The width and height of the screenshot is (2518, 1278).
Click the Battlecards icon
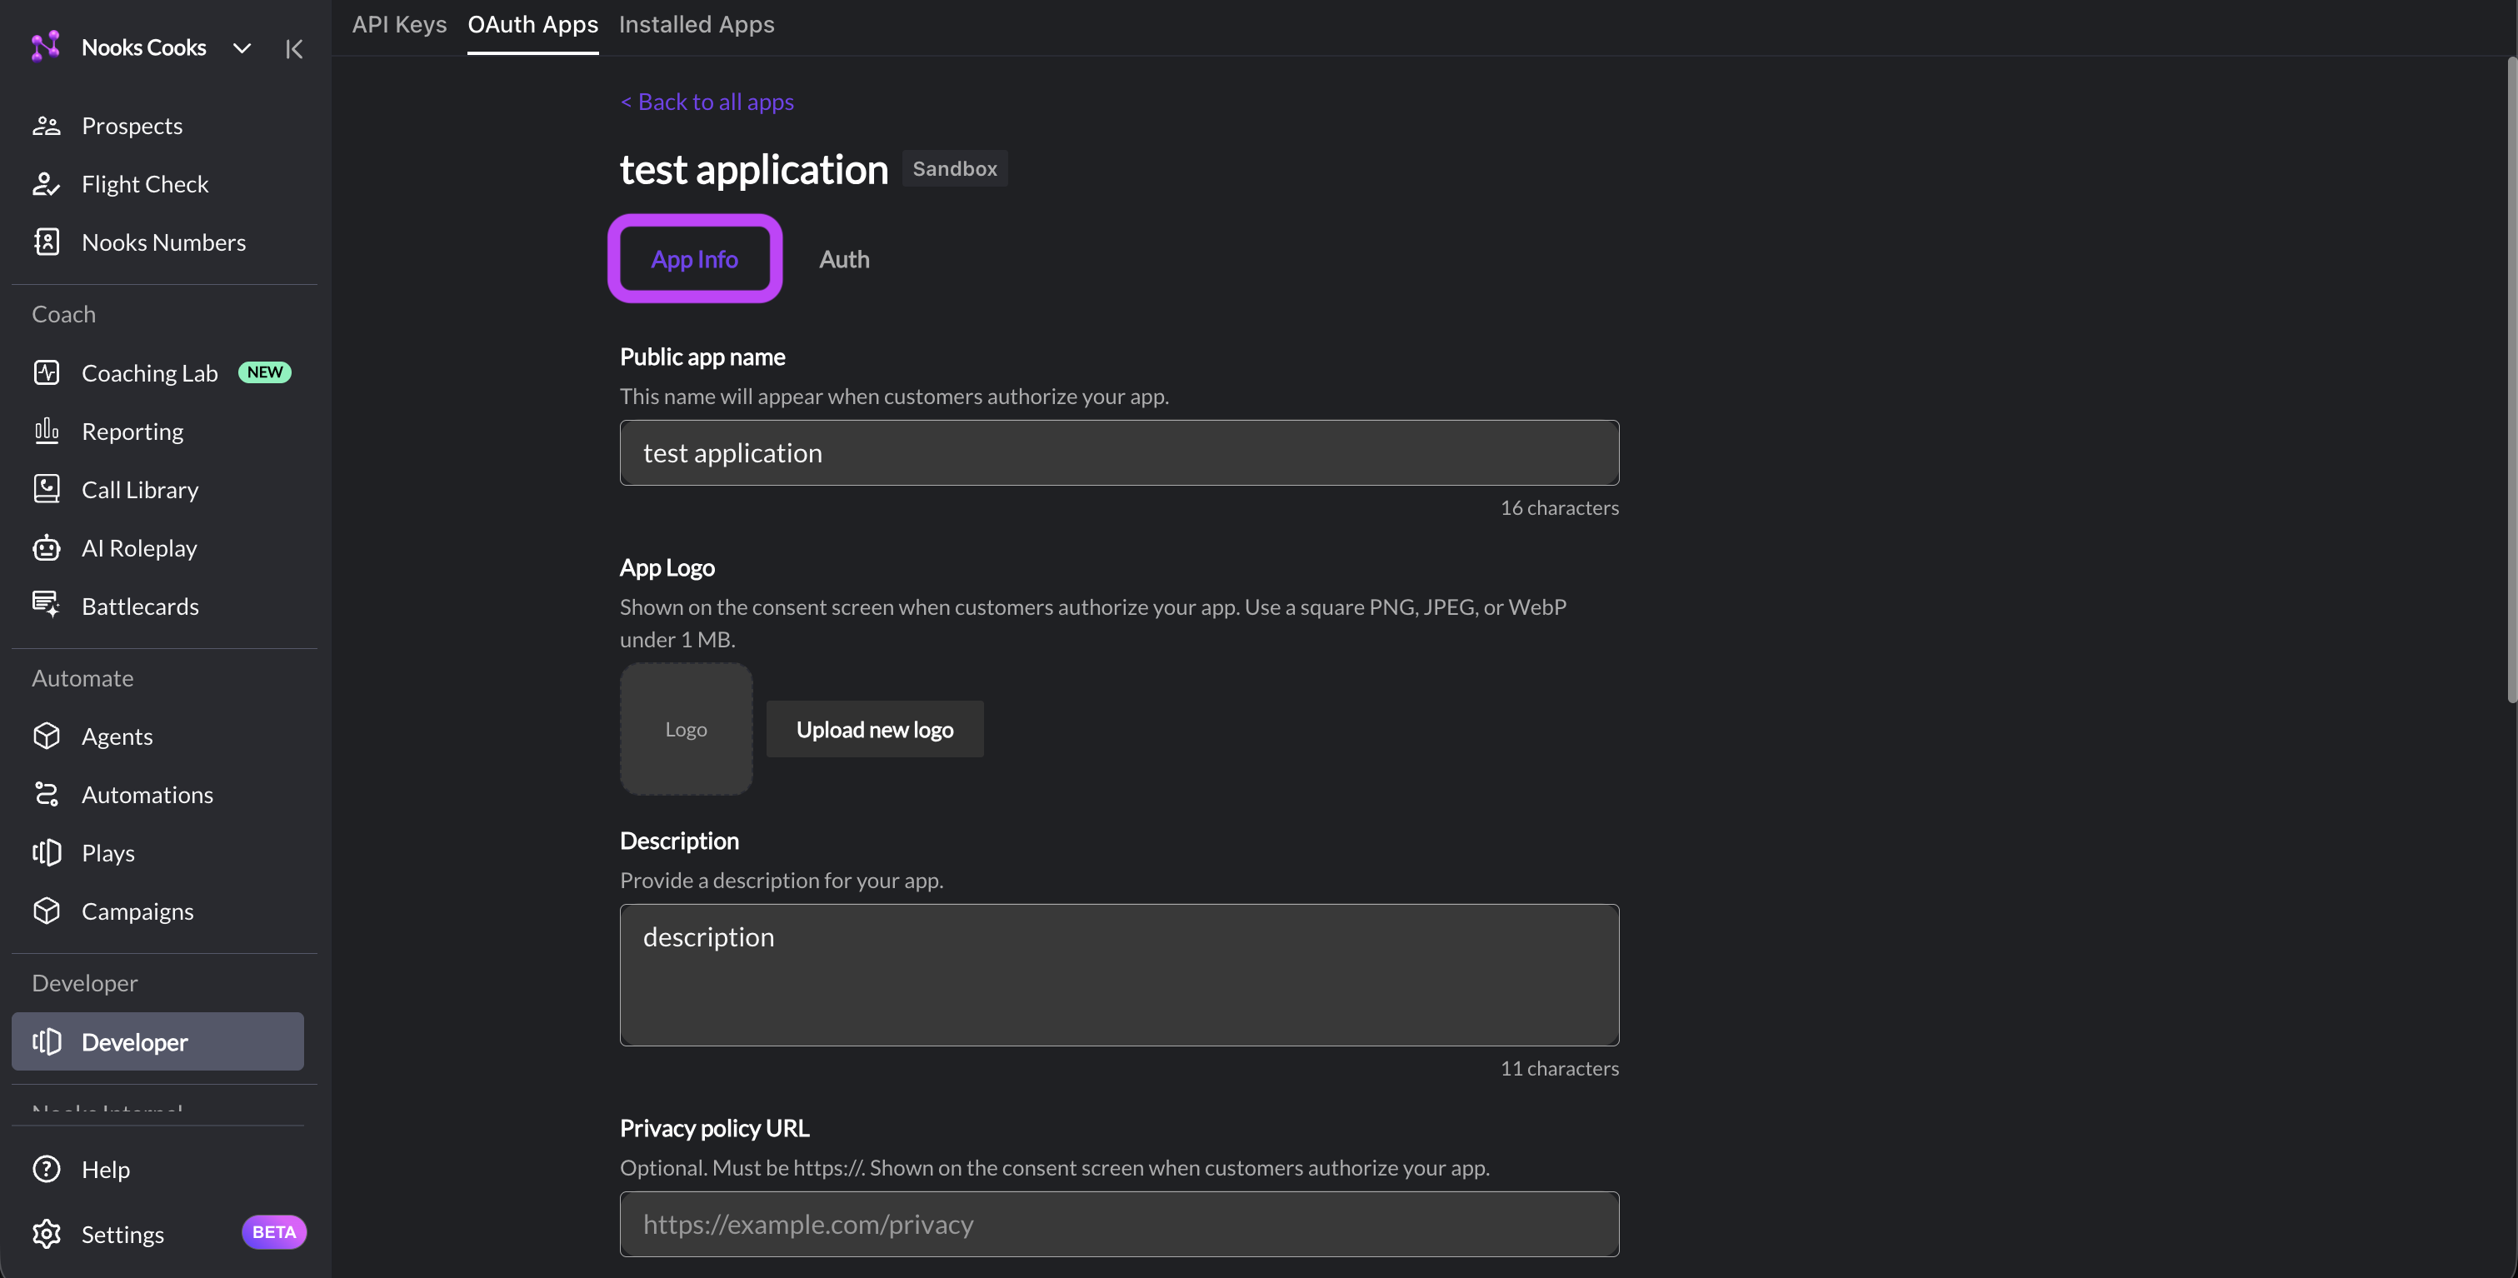46,606
